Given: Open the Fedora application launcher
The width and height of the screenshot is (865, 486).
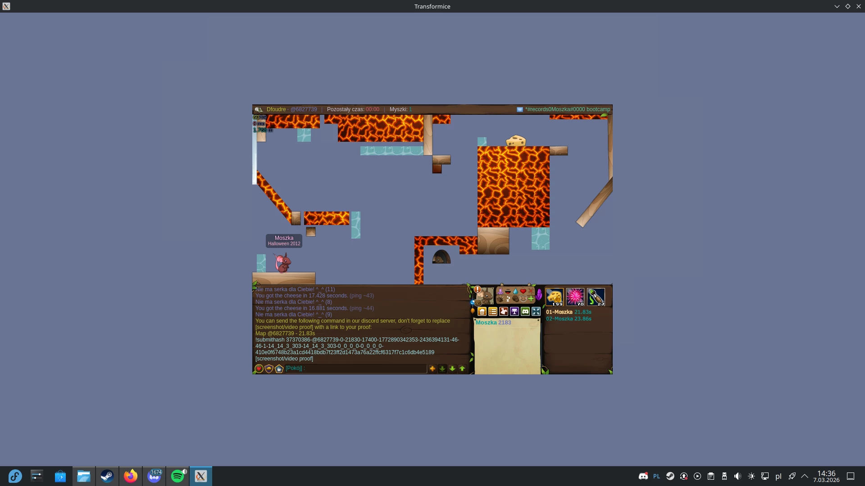Looking at the screenshot, I should (x=15, y=476).
